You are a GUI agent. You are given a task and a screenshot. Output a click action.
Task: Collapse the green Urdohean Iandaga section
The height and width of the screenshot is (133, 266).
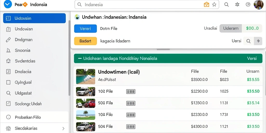coord(80,58)
